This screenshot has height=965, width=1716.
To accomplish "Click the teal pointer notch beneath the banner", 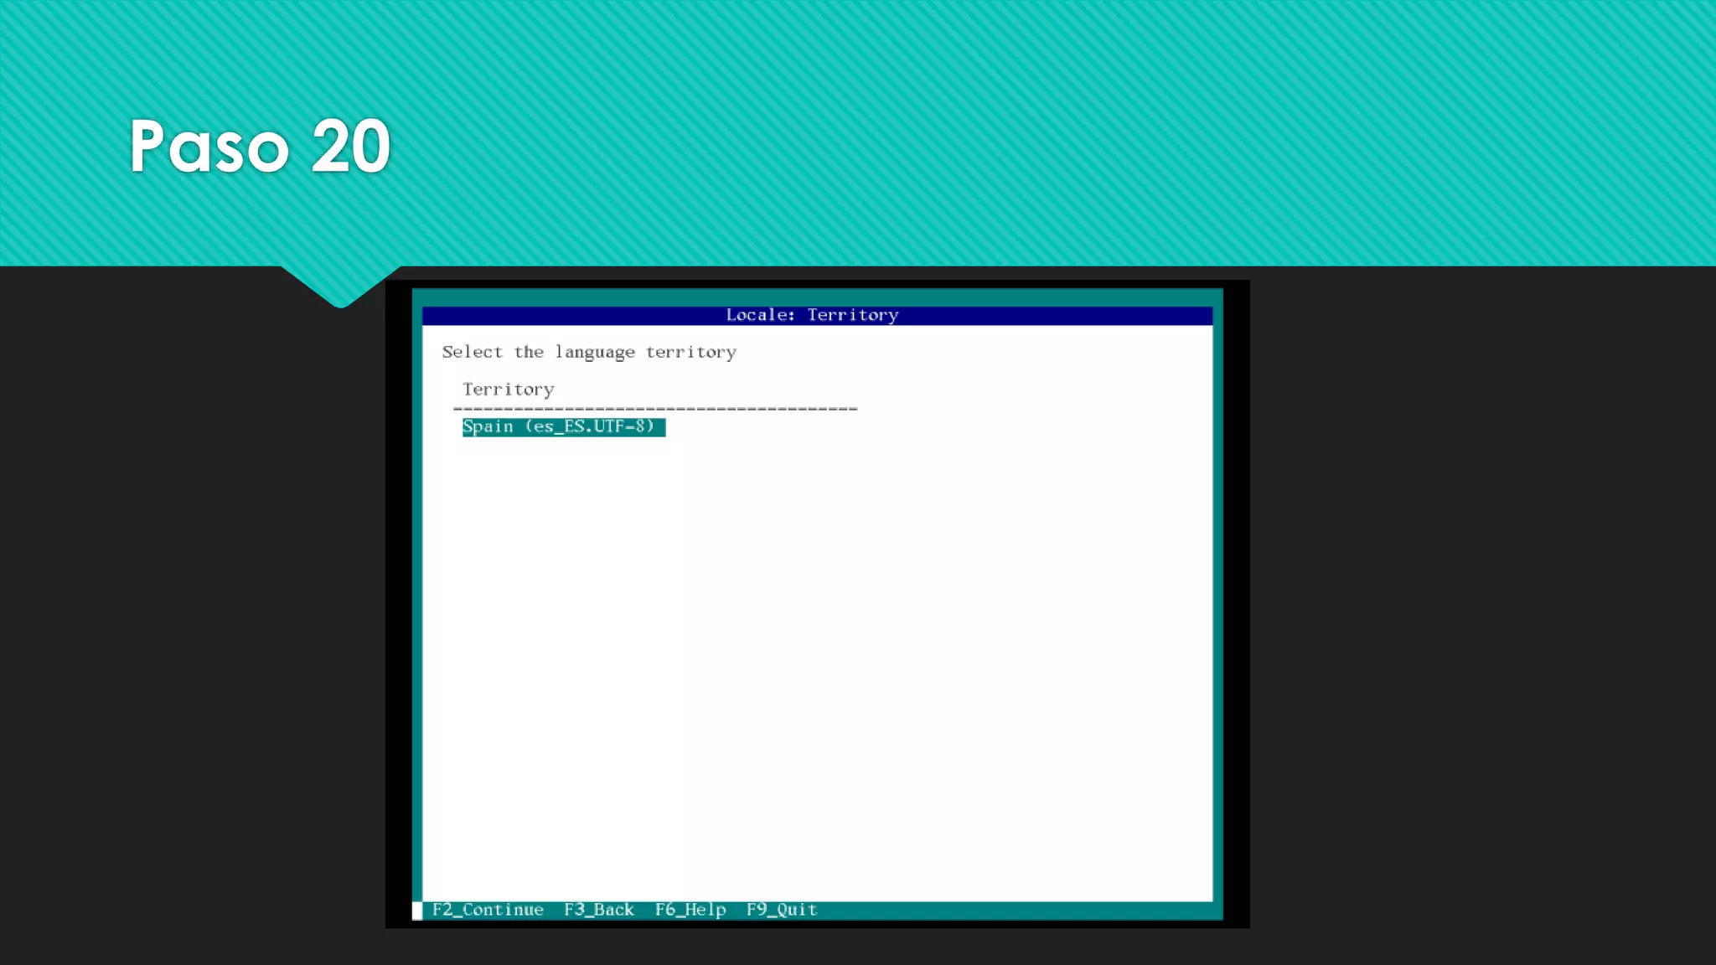I will (340, 285).
